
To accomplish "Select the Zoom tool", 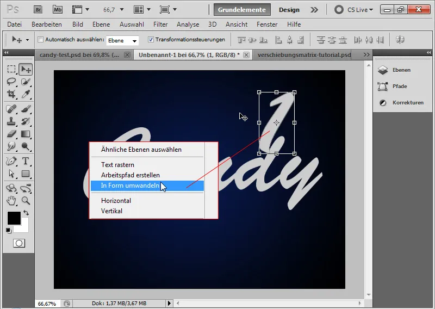I will pyautogui.click(x=26, y=200).
